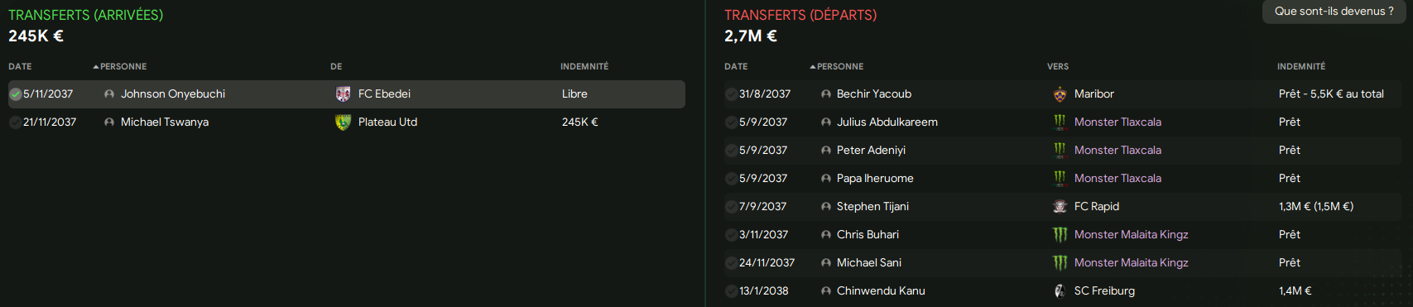
Task: Open the Monster Malaita Kingz link for Chris Buhari
Action: pyautogui.click(x=1131, y=235)
